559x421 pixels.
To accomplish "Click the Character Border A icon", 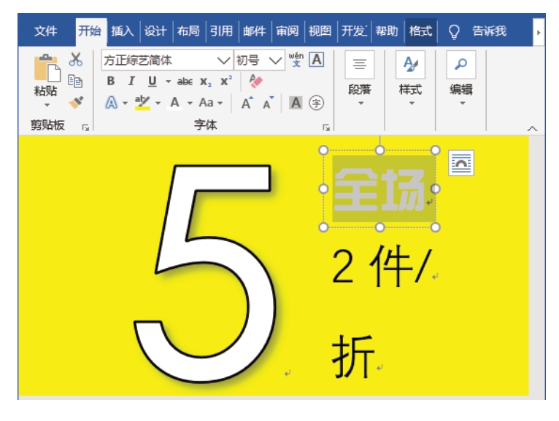I will [317, 60].
